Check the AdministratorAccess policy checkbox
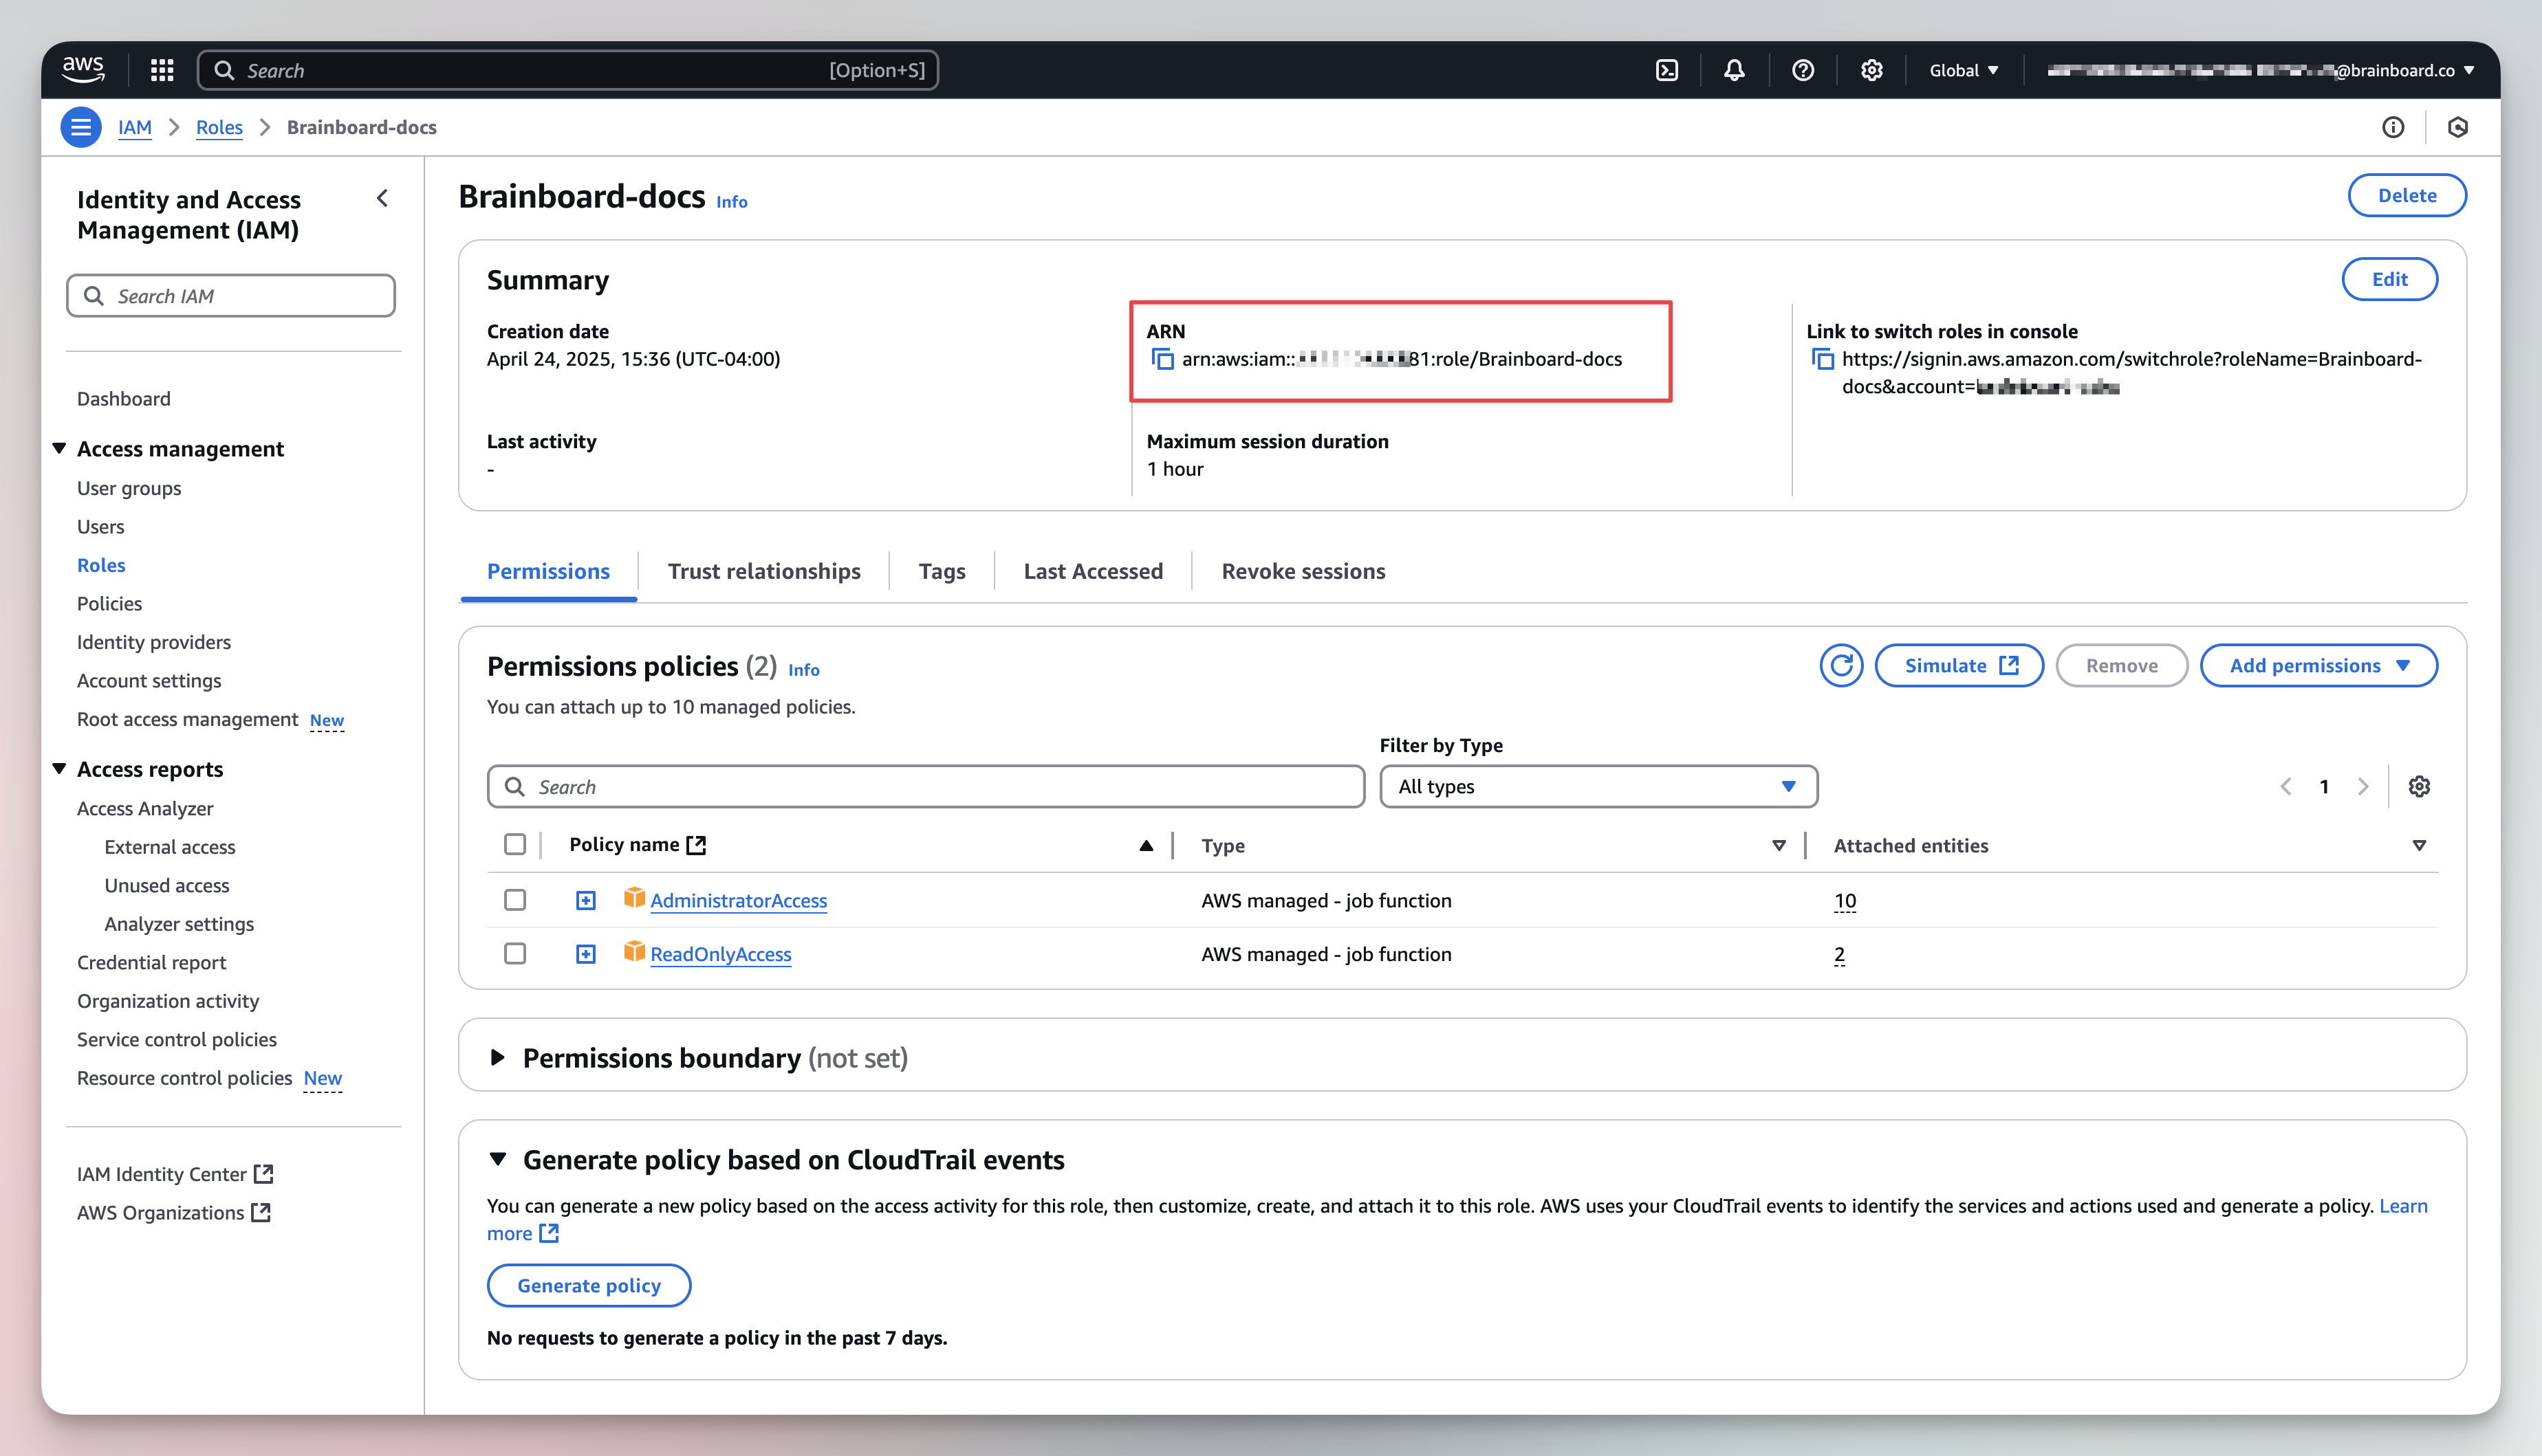 point(515,900)
